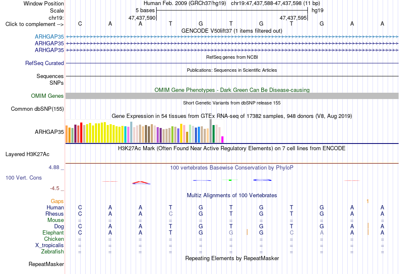Click the Scale label

[57, 10]
